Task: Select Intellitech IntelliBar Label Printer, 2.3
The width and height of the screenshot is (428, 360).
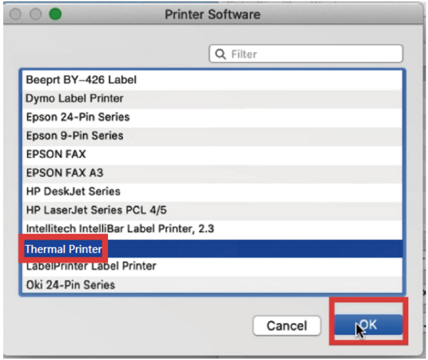Action: click(212, 229)
